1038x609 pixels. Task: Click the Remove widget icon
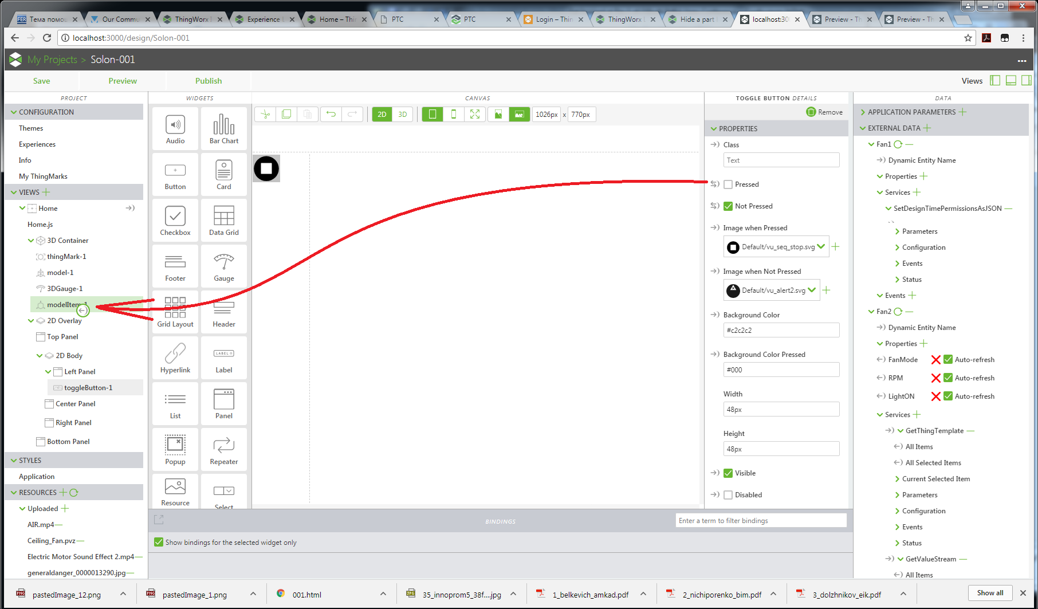click(811, 112)
